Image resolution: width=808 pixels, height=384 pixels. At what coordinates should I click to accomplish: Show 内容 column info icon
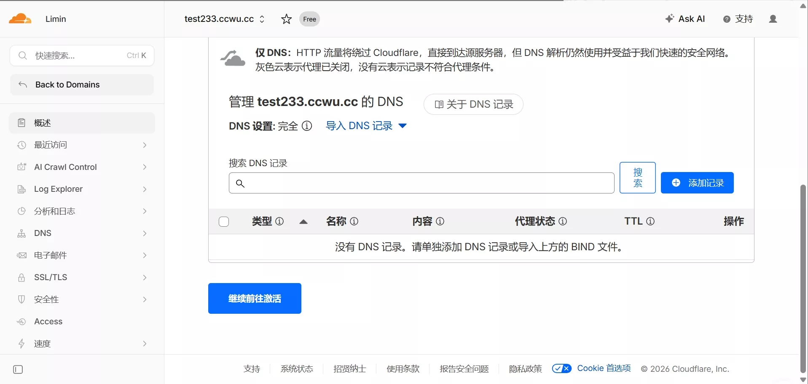pyautogui.click(x=440, y=221)
